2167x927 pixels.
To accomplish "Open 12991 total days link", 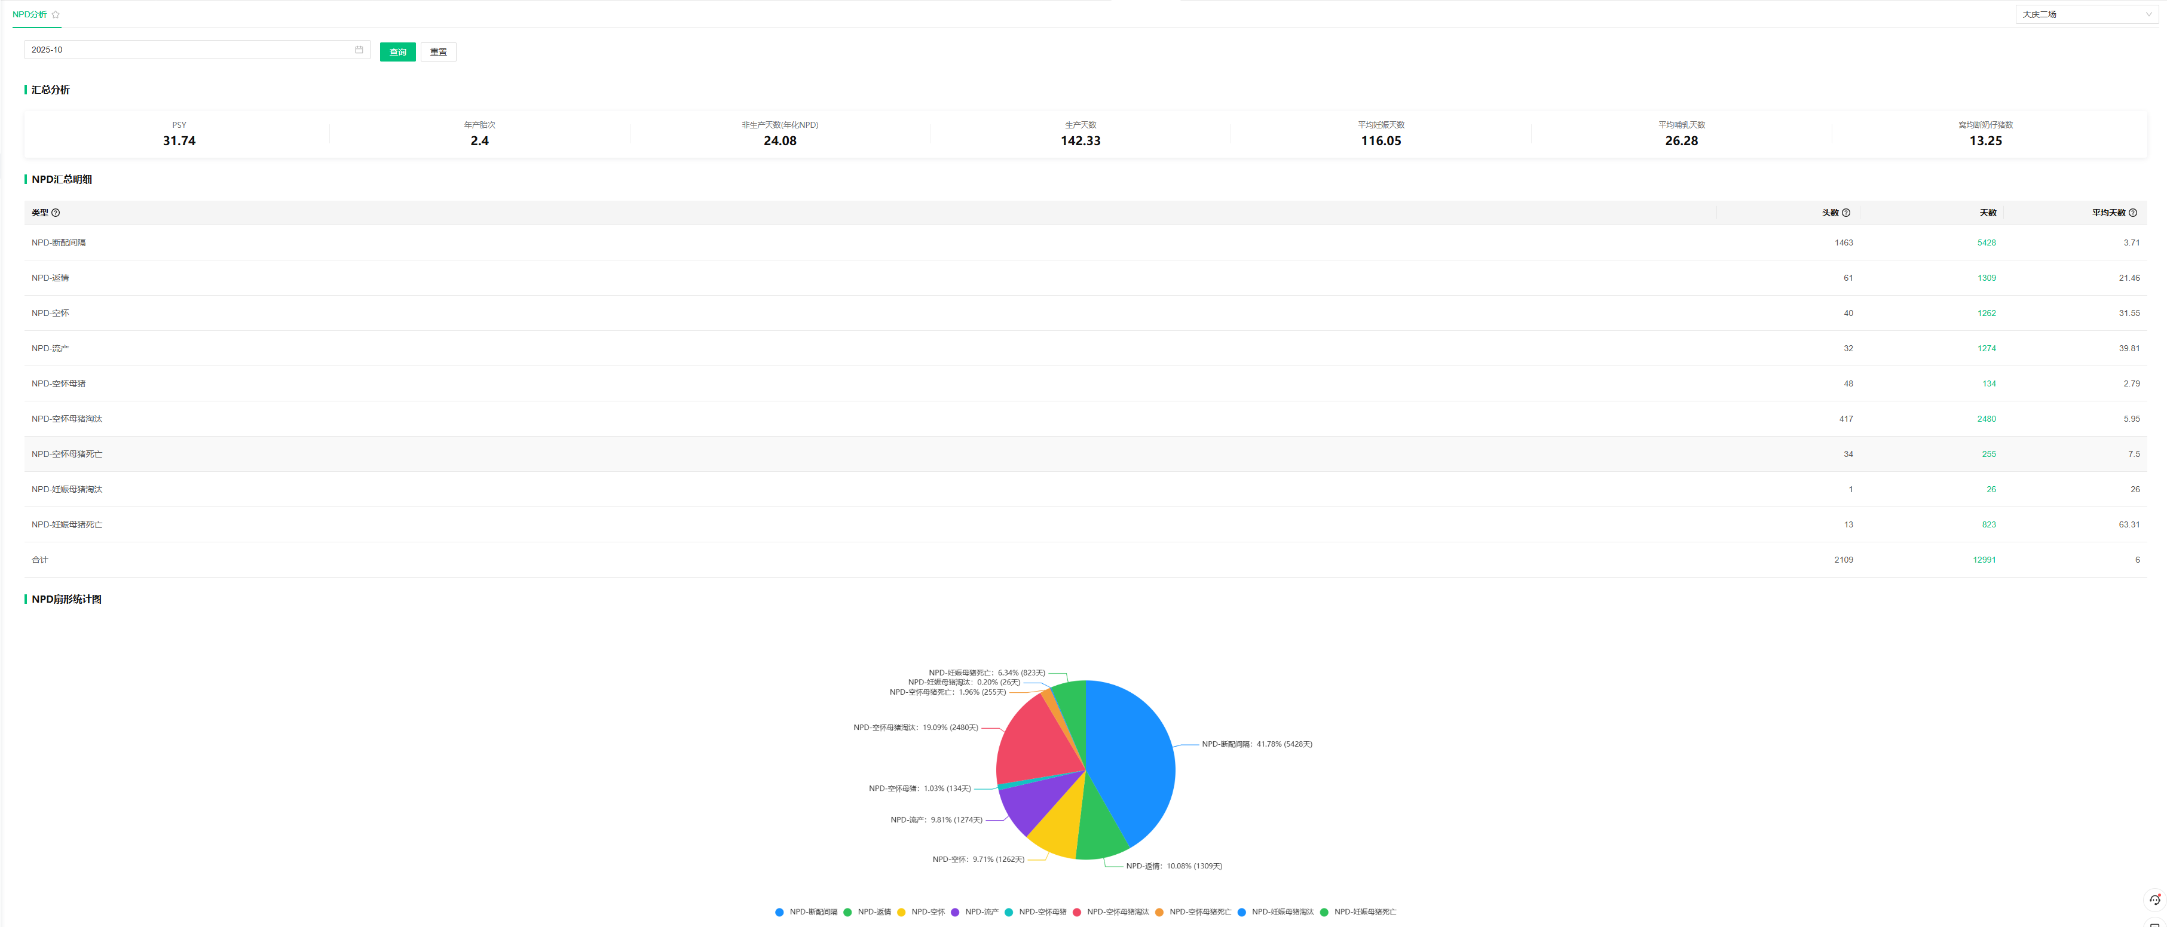I will pyautogui.click(x=1984, y=560).
